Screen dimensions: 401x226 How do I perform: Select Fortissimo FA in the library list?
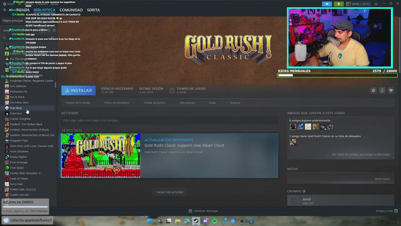point(18,92)
